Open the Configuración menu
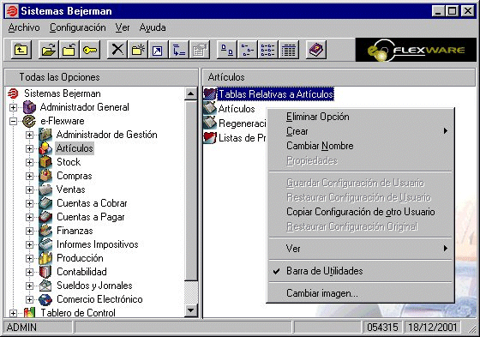The height and width of the screenshot is (337, 480). point(78,27)
